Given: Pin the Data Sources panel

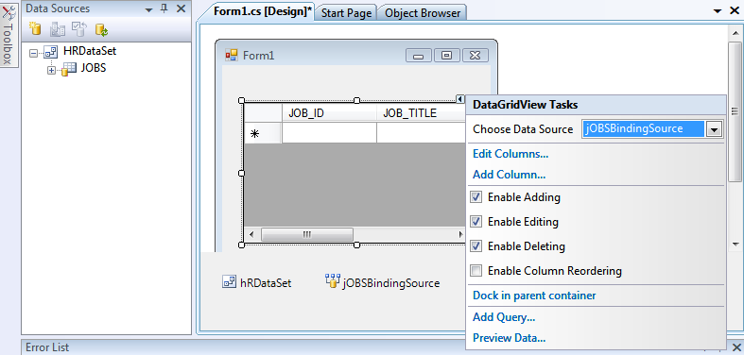Looking at the screenshot, I should (164, 8).
